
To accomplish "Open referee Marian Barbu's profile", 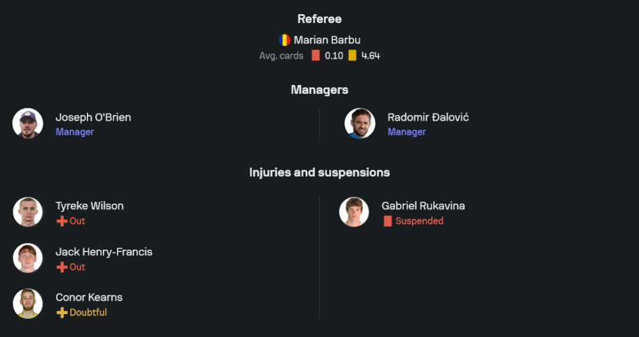I will (327, 40).
